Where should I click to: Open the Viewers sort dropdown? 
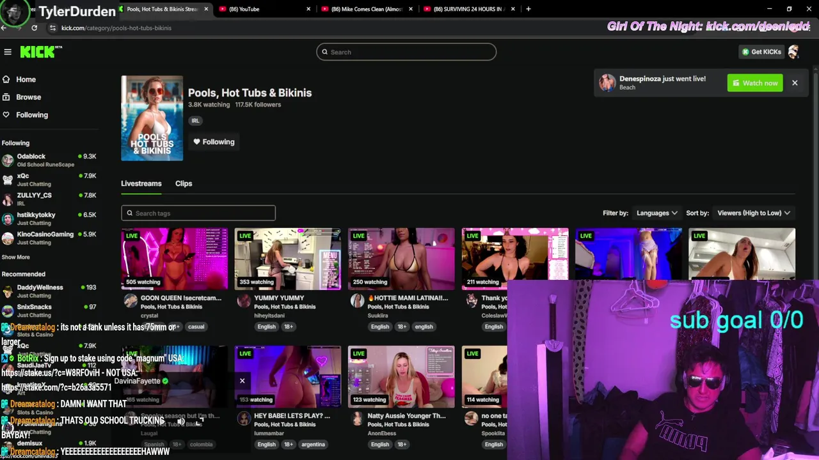tap(754, 213)
